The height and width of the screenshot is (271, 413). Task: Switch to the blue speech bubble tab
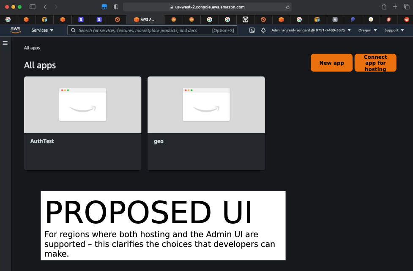pos(353,19)
